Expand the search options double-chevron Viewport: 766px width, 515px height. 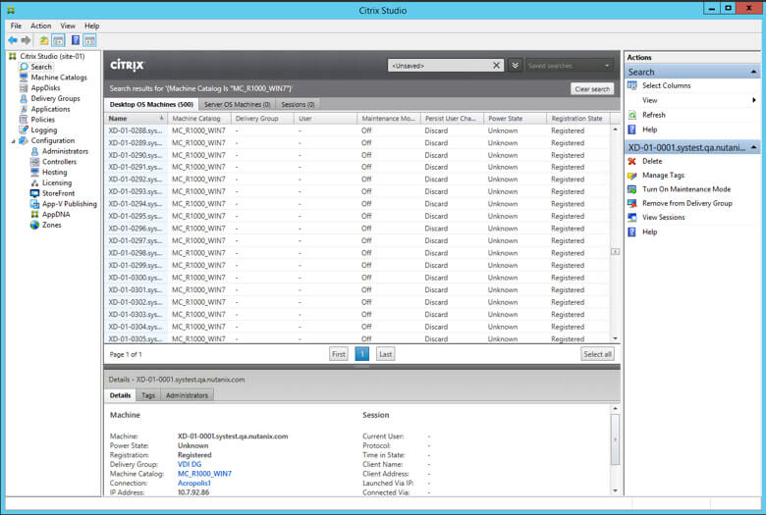coord(516,66)
